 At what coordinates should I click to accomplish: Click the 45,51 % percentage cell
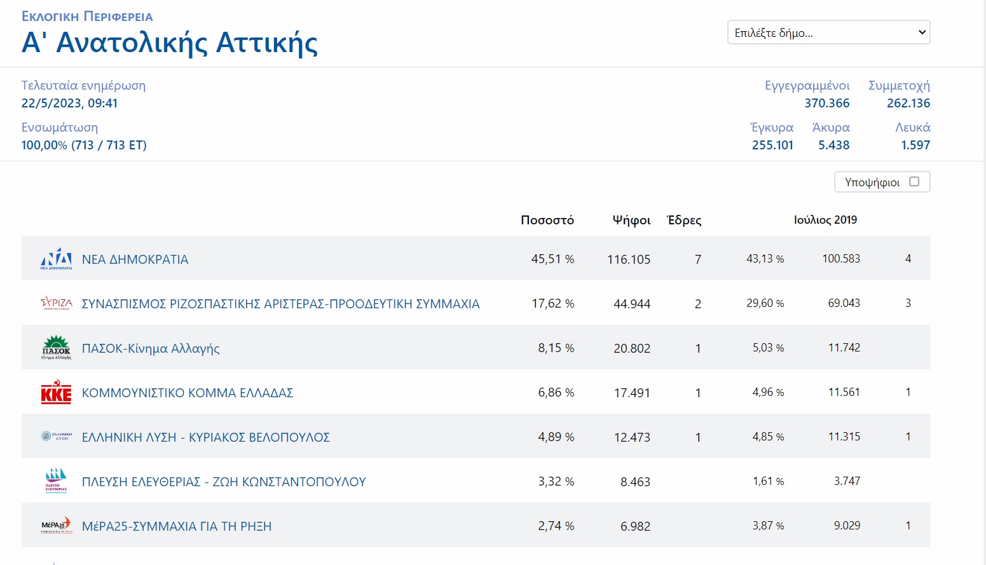tap(552, 259)
